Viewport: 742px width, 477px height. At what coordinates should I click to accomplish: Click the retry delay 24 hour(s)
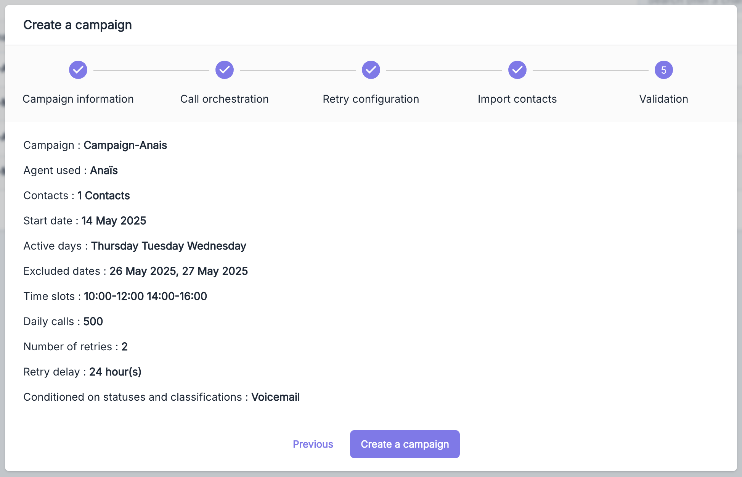pos(116,372)
